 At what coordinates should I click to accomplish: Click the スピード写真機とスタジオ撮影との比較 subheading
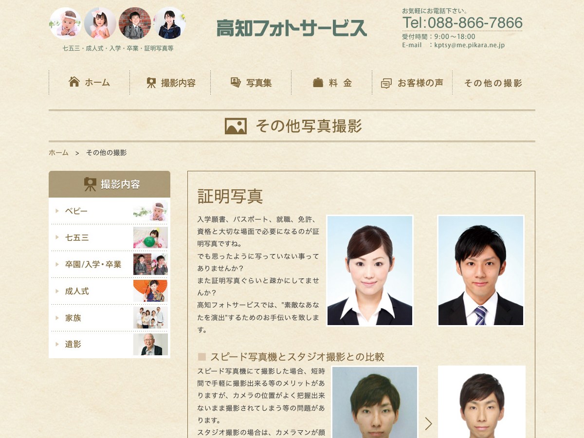tap(297, 357)
